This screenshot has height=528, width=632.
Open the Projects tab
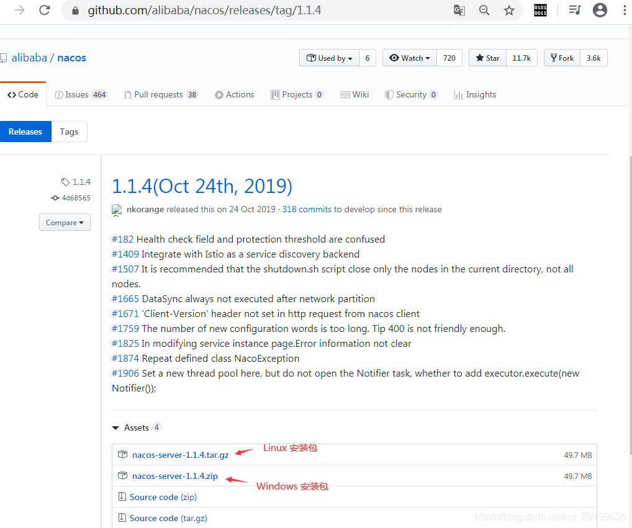point(297,95)
